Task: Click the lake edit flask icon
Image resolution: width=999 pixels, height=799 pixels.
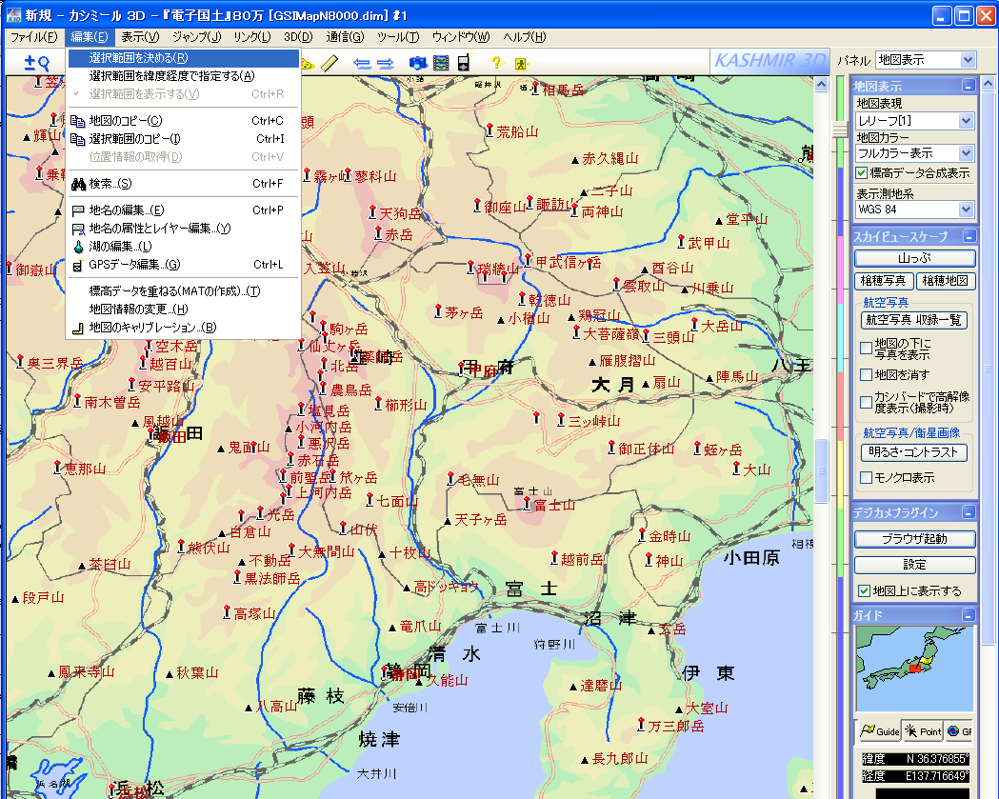Action: (78, 247)
